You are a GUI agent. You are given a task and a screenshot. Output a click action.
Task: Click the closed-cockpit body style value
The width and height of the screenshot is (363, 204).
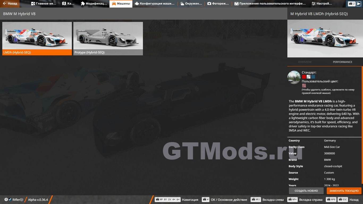click(333, 166)
